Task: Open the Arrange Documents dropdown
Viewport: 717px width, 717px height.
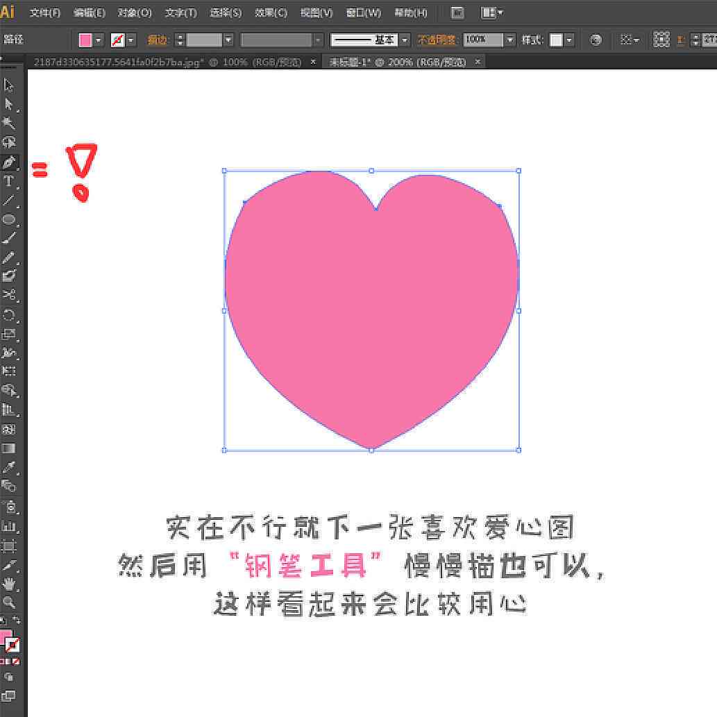Action: point(492,12)
